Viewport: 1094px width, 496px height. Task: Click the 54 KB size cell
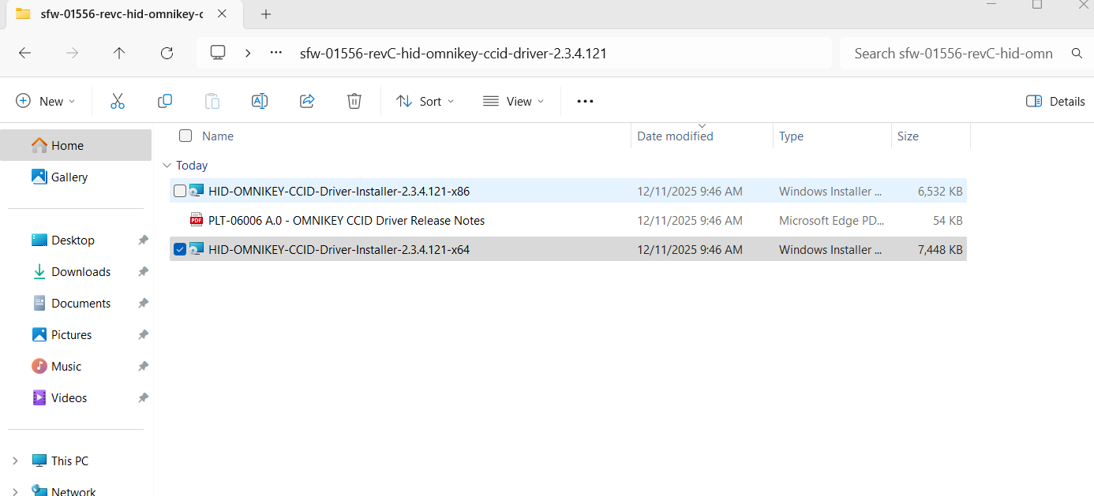tap(947, 220)
